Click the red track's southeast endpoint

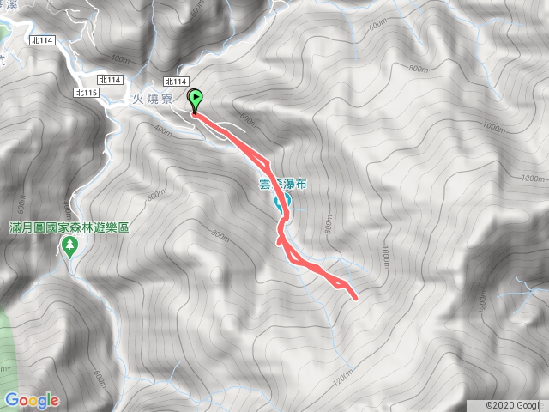pos(356,299)
